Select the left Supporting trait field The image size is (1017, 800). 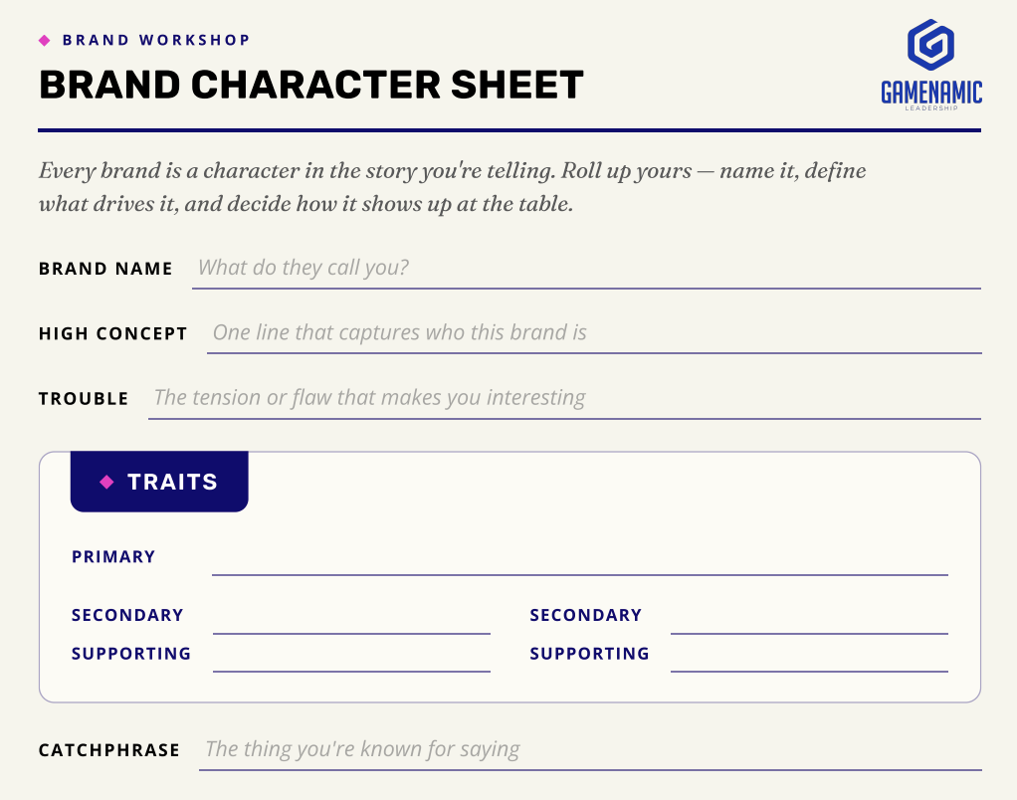pos(351,656)
